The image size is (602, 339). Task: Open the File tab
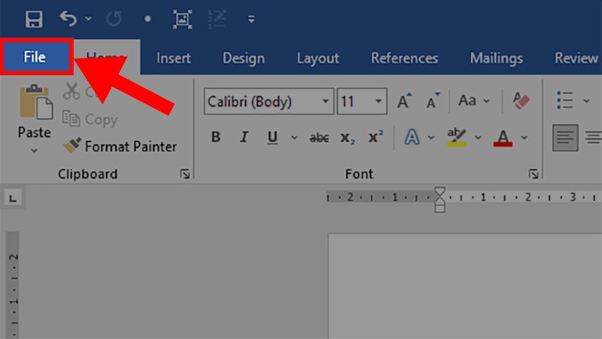35,57
